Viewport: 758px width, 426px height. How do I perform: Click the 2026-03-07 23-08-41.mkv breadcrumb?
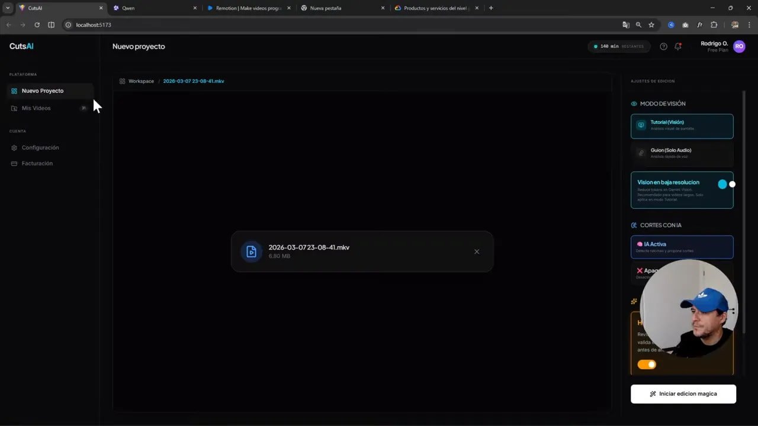click(x=194, y=81)
